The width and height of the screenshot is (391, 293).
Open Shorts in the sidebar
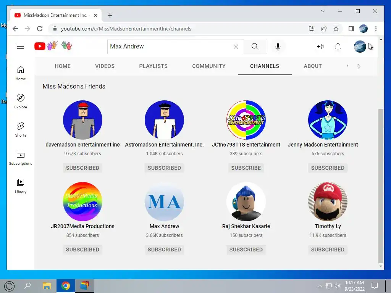tap(21, 130)
